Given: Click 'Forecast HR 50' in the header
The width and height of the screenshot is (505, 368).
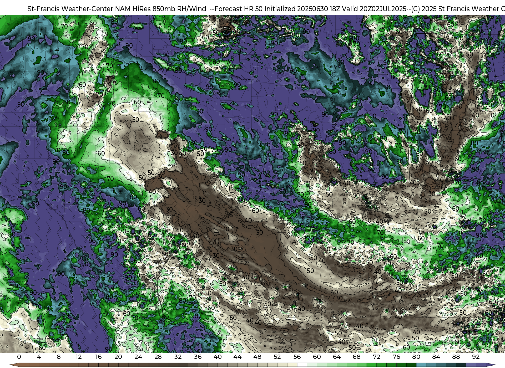Looking at the screenshot, I should pos(239,9).
